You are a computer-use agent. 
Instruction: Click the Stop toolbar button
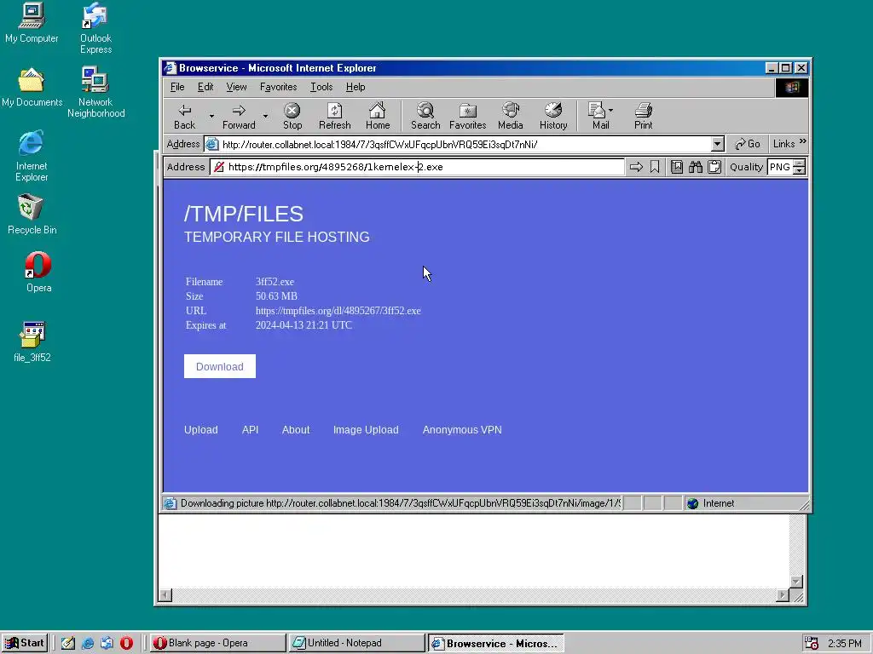pos(292,116)
